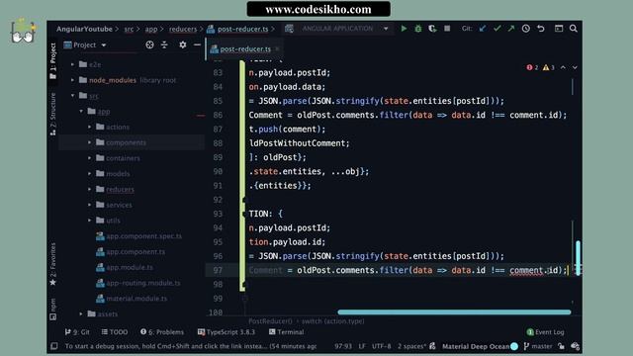Open the Problems tool window

162,332
